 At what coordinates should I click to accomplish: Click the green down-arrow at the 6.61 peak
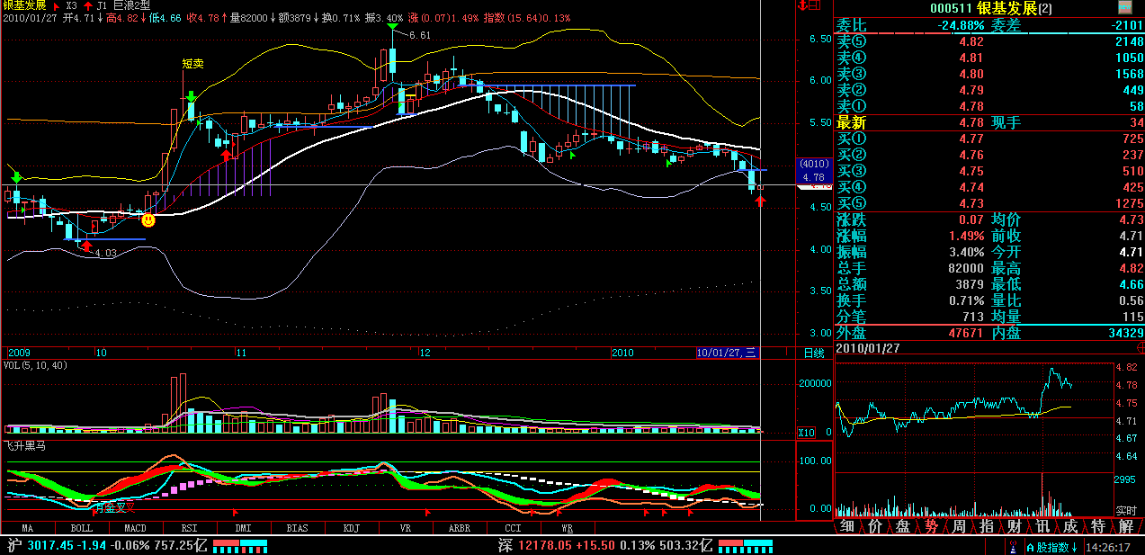click(x=392, y=27)
